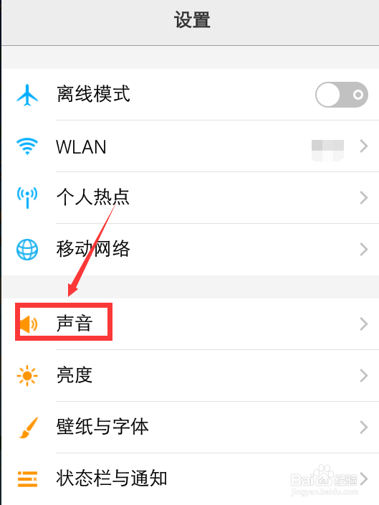The width and height of the screenshot is (379, 505).
Task: Open the chevron next to 移动网络
Action: [x=364, y=250]
